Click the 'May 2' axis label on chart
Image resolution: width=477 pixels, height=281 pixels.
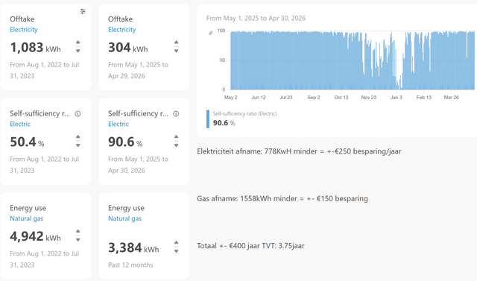231,98
